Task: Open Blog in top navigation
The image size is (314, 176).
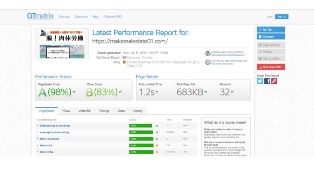Action: pyautogui.click(x=95, y=17)
